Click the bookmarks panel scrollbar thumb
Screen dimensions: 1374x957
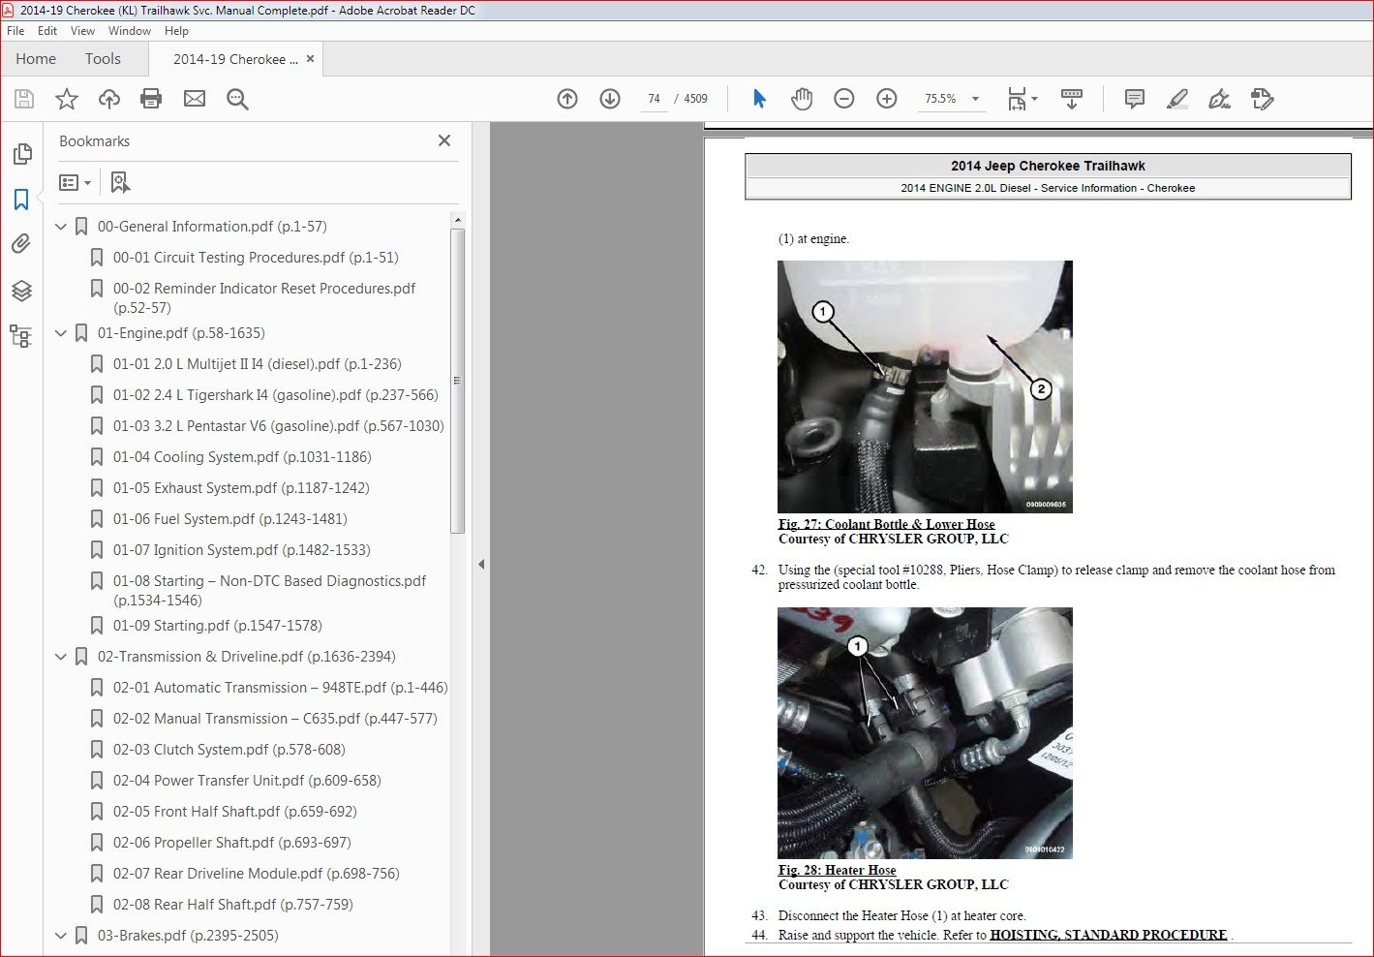[458, 381]
